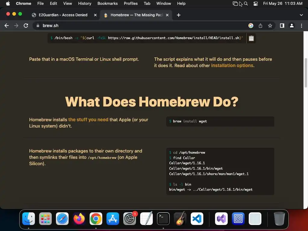Launch Safari from the Dock
Image resolution: width=308 pixels, height=231 pixels.
(62, 219)
